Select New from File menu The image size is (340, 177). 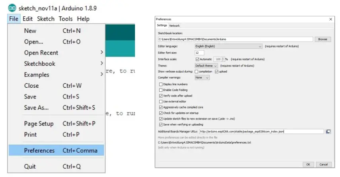(57, 31)
